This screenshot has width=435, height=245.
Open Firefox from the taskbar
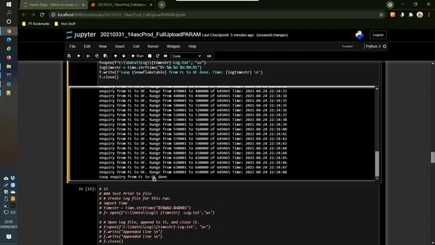(9, 57)
